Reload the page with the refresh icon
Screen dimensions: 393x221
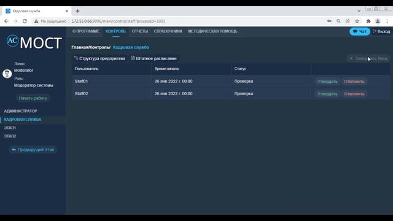click(x=25, y=21)
